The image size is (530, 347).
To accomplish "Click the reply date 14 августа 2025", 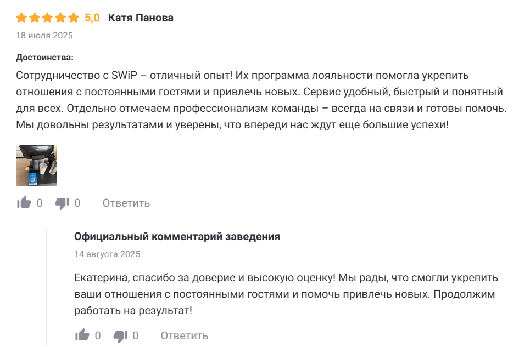I will (107, 254).
